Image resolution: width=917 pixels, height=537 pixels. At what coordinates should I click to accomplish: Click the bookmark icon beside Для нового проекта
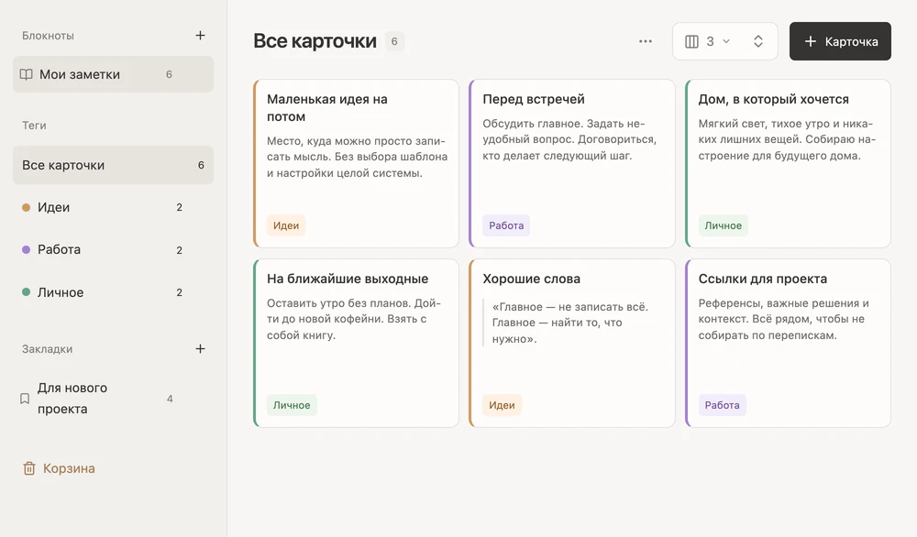(x=25, y=399)
